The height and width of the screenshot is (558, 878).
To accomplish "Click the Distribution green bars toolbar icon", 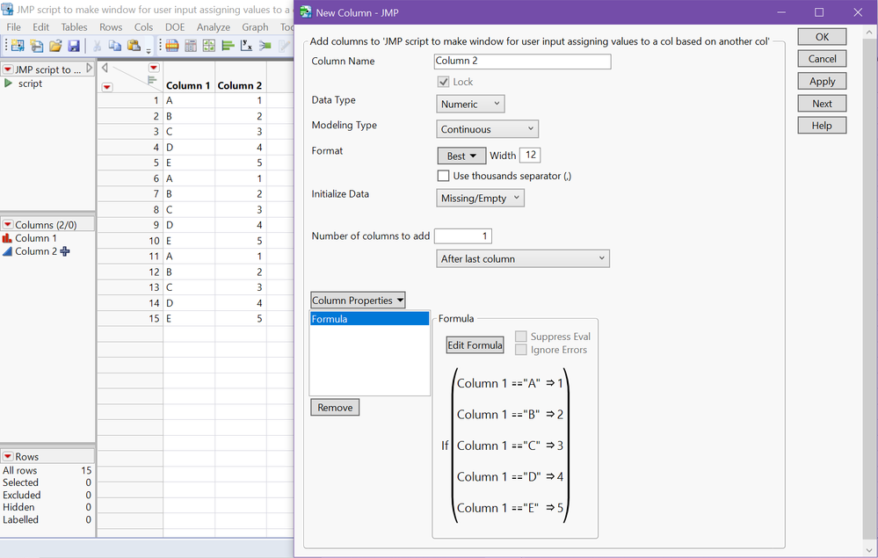I will click(x=228, y=46).
